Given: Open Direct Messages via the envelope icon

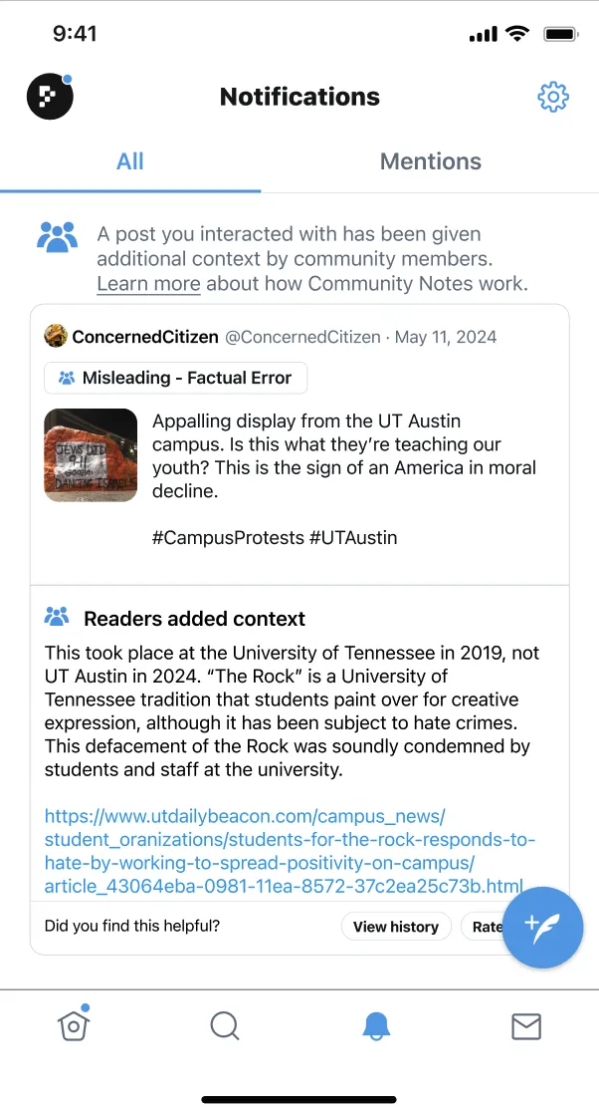Looking at the screenshot, I should click(x=525, y=1026).
